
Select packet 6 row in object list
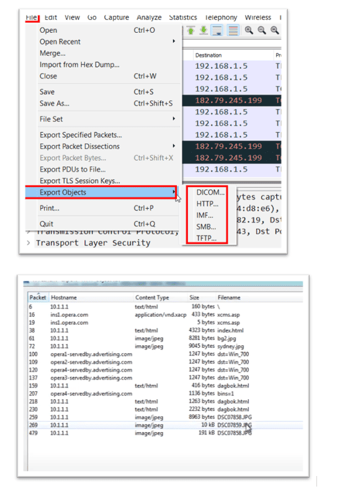click(165, 307)
